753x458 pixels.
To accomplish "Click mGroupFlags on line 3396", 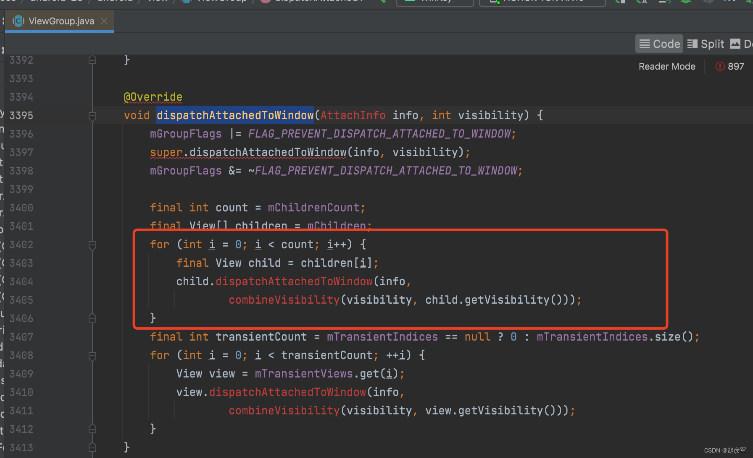I will (x=186, y=134).
